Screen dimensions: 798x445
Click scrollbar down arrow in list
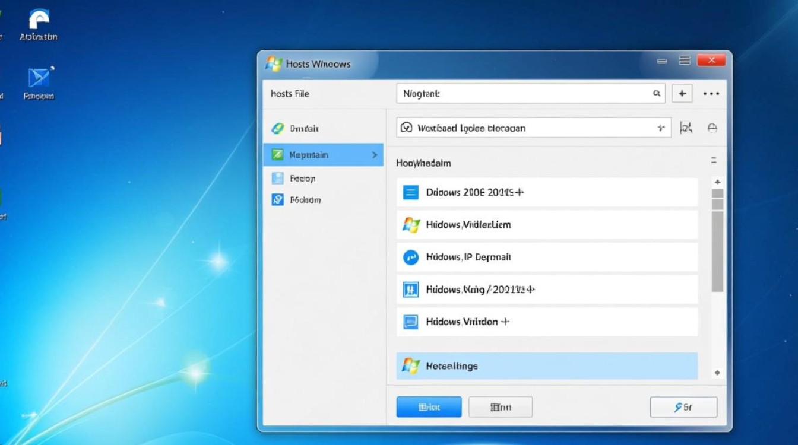point(717,373)
